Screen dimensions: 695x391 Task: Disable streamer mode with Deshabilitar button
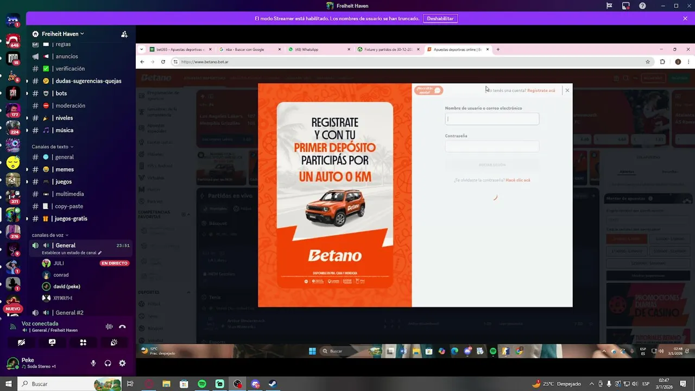click(440, 18)
